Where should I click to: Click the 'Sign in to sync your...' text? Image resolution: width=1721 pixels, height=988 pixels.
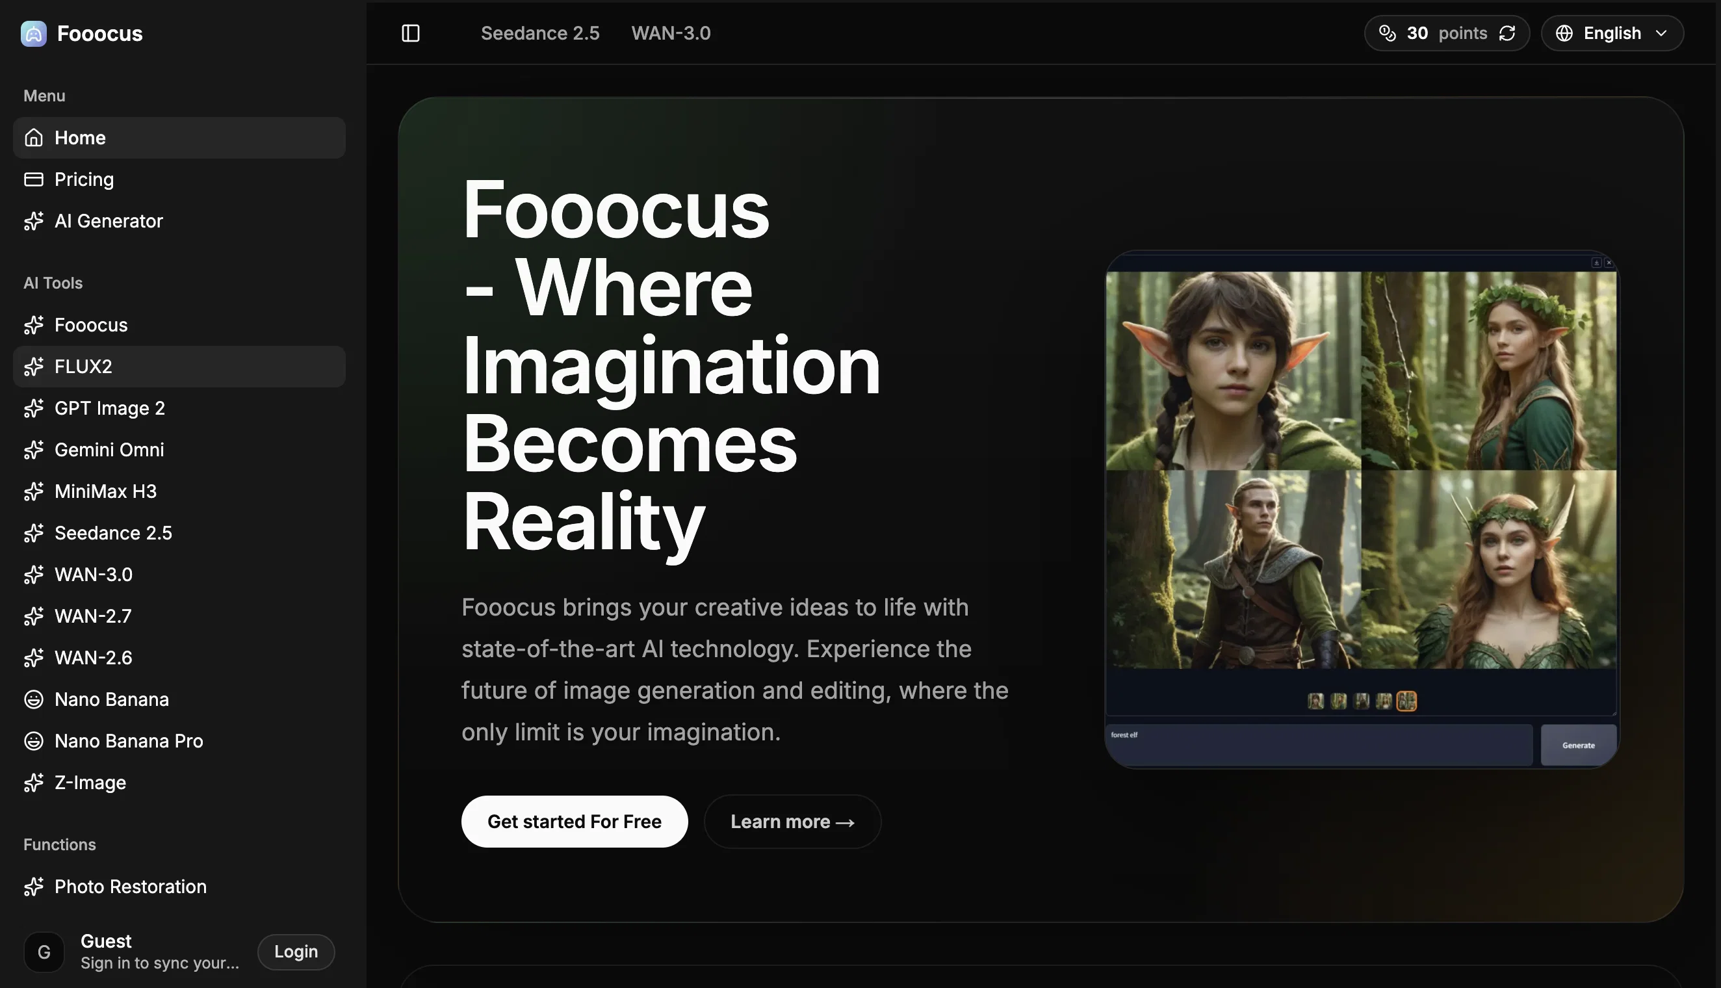pos(160,963)
